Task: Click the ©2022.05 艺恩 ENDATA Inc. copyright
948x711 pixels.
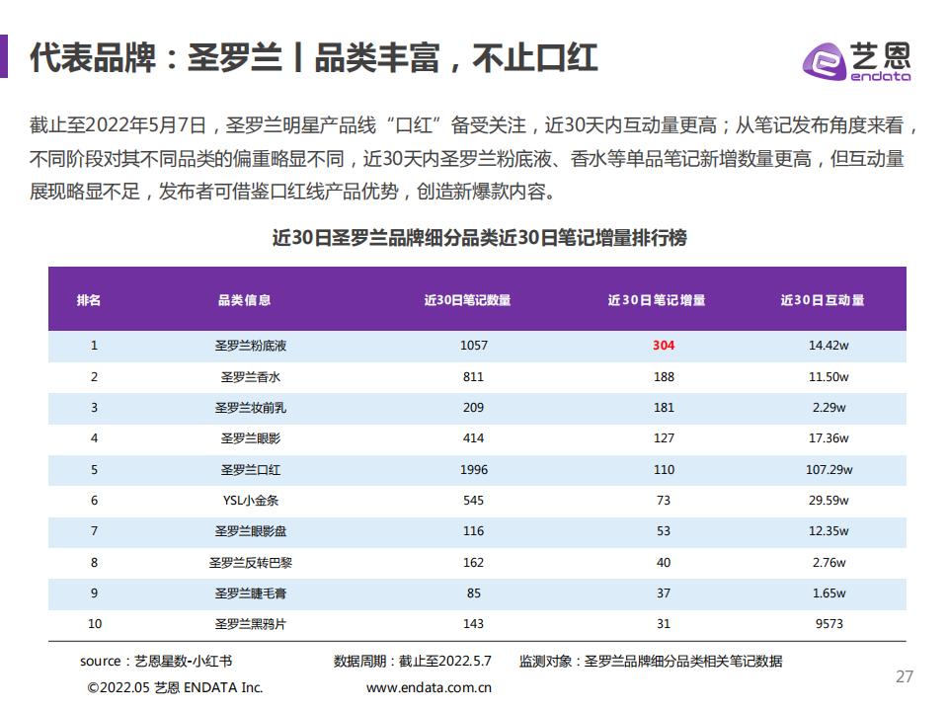Action: tap(176, 687)
